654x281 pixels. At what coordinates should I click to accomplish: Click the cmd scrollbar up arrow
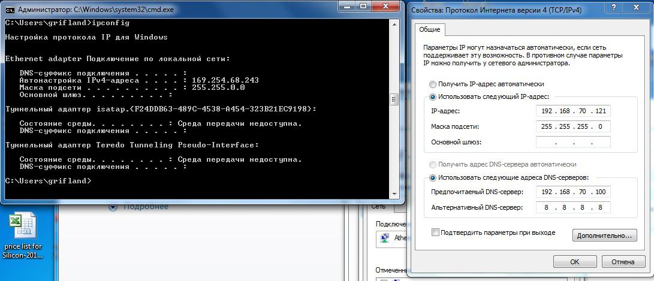(x=394, y=25)
